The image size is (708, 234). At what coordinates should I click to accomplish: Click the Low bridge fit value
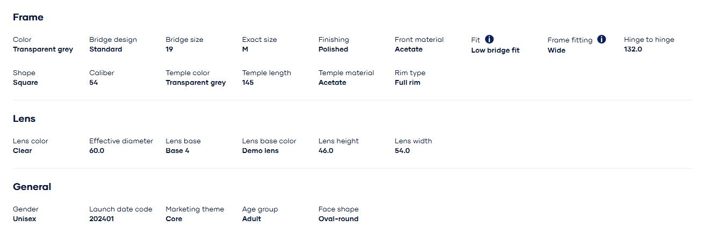[495, 50]
